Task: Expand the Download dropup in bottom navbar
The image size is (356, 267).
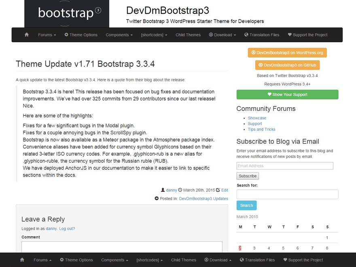Action: click(218, 260)
